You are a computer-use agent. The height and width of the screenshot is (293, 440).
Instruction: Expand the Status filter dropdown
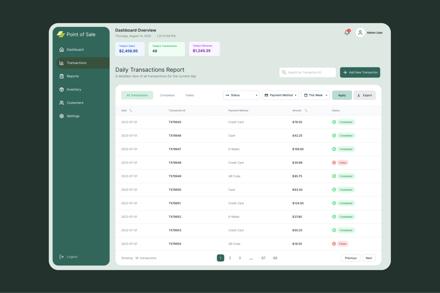242,95
